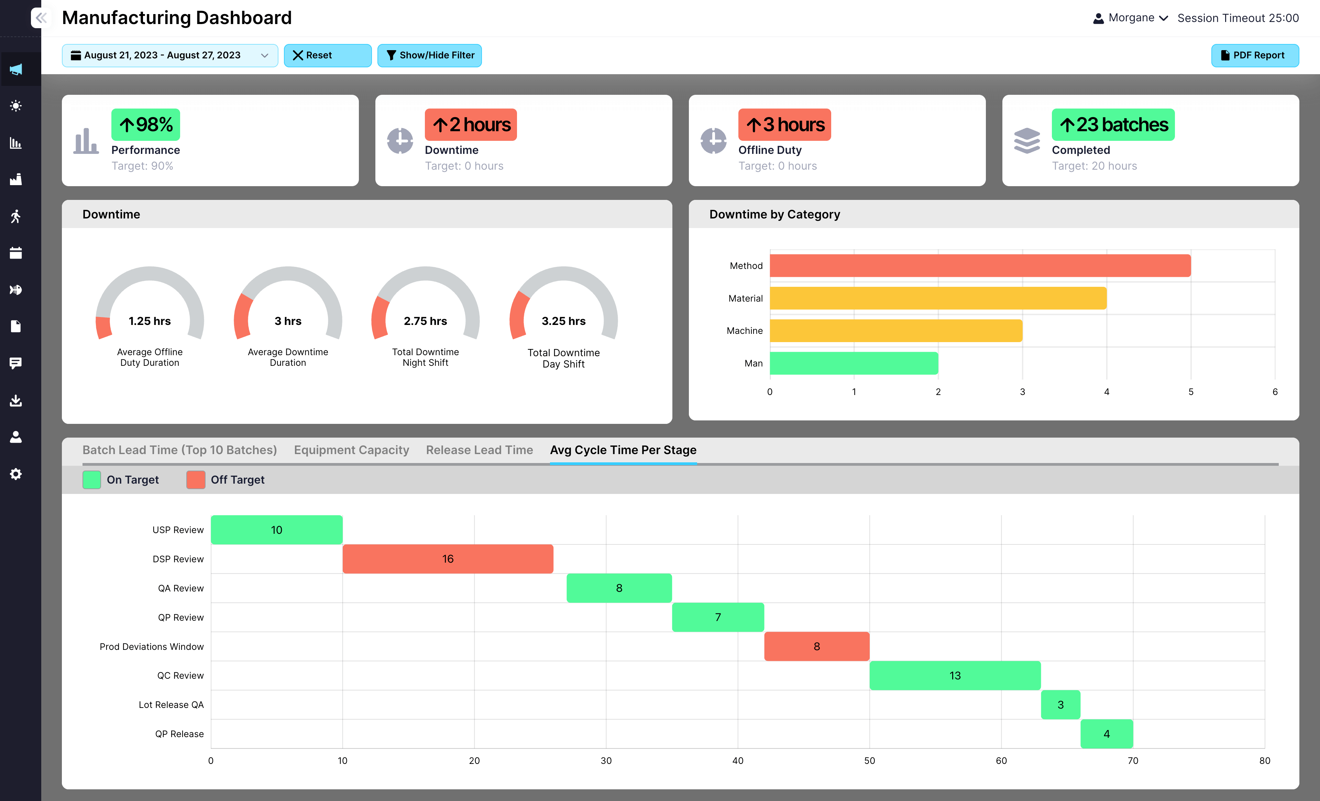Open the document page icon in sidebar
The image size is (1320, 801).
[x=16, y=326]
